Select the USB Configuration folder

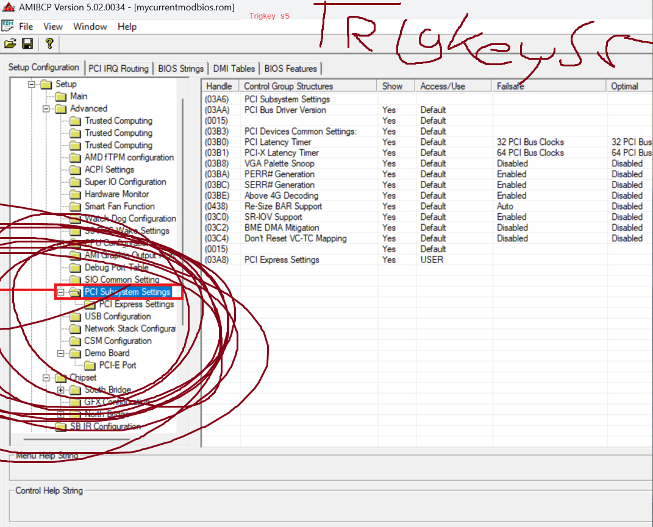[110, 316]
